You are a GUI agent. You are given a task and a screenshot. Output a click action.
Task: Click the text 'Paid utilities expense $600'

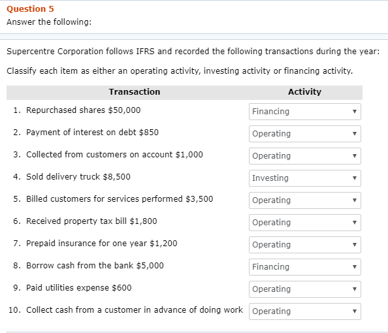[x=79, y=288]
